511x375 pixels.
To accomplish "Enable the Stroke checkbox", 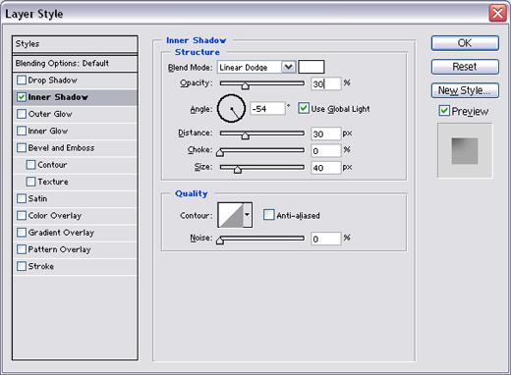I will (x=22, y=266).
